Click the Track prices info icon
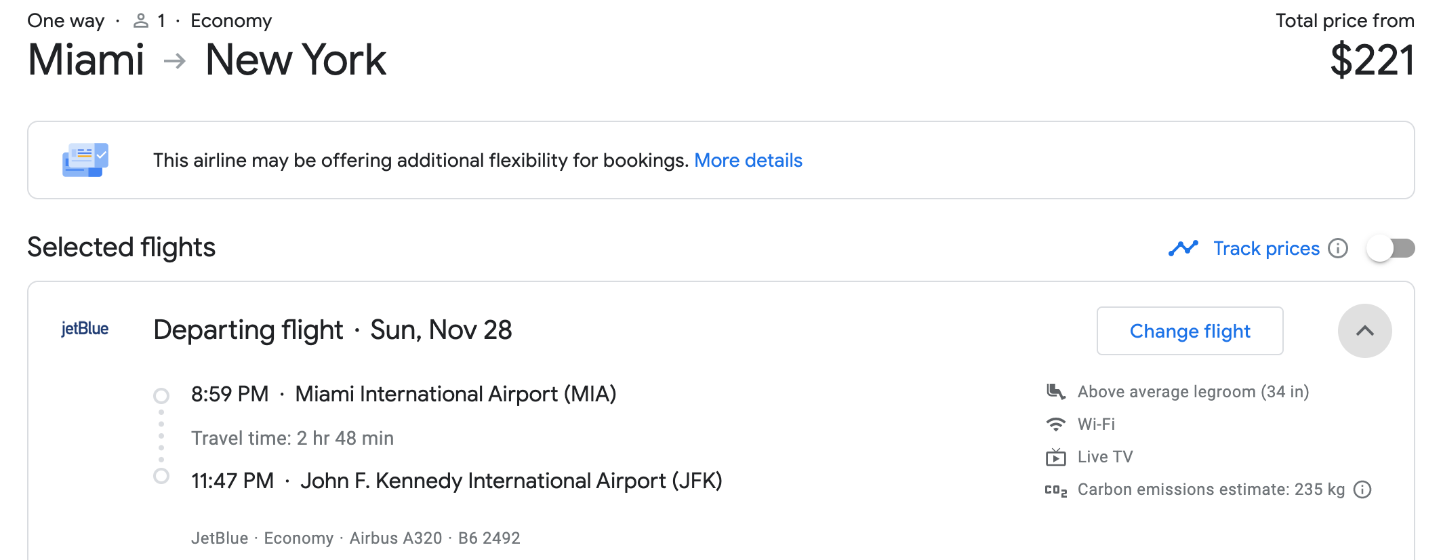 1337,248
